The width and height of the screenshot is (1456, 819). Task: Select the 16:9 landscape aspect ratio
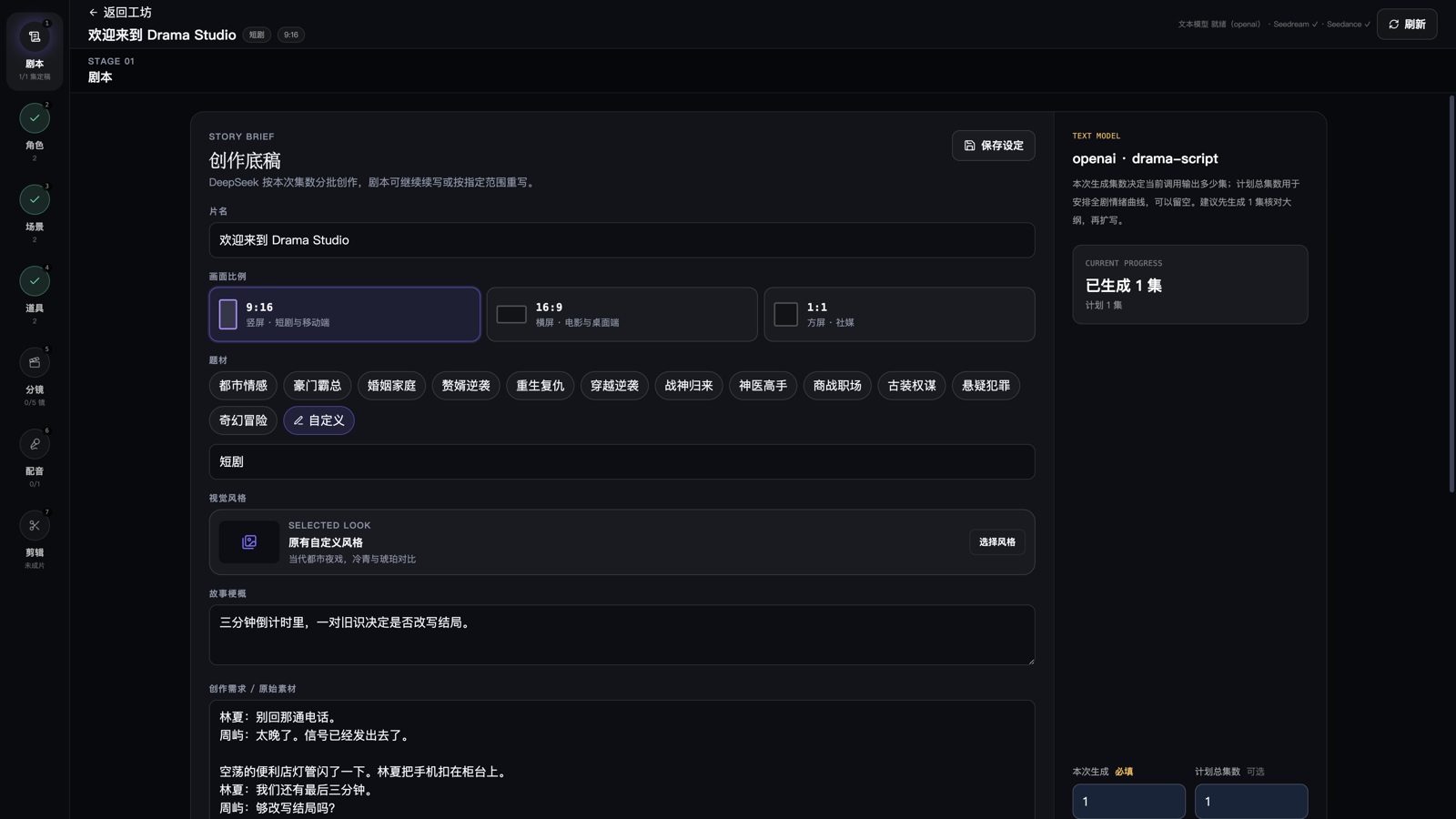click(622, 315)
